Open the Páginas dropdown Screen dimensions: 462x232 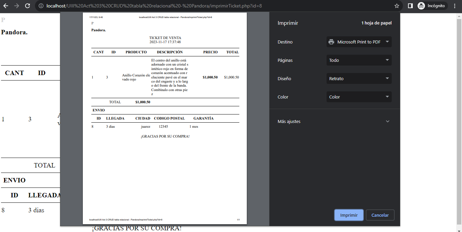[x=359, y=60]
